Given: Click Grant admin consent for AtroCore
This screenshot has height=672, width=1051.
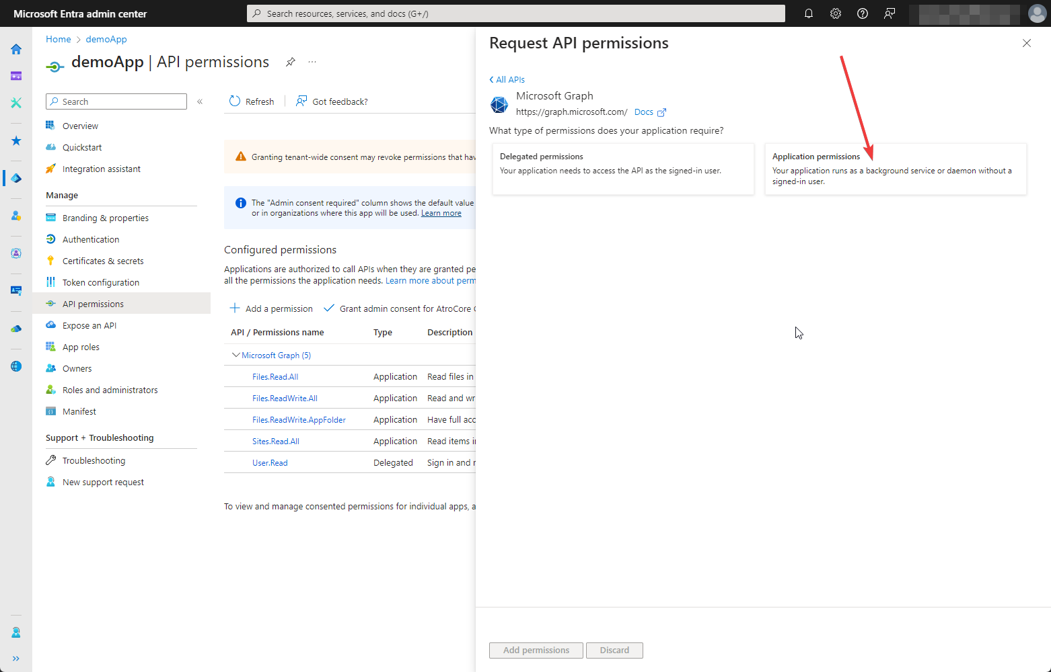Looking at the screenshot, I should [x=400, y=308].
